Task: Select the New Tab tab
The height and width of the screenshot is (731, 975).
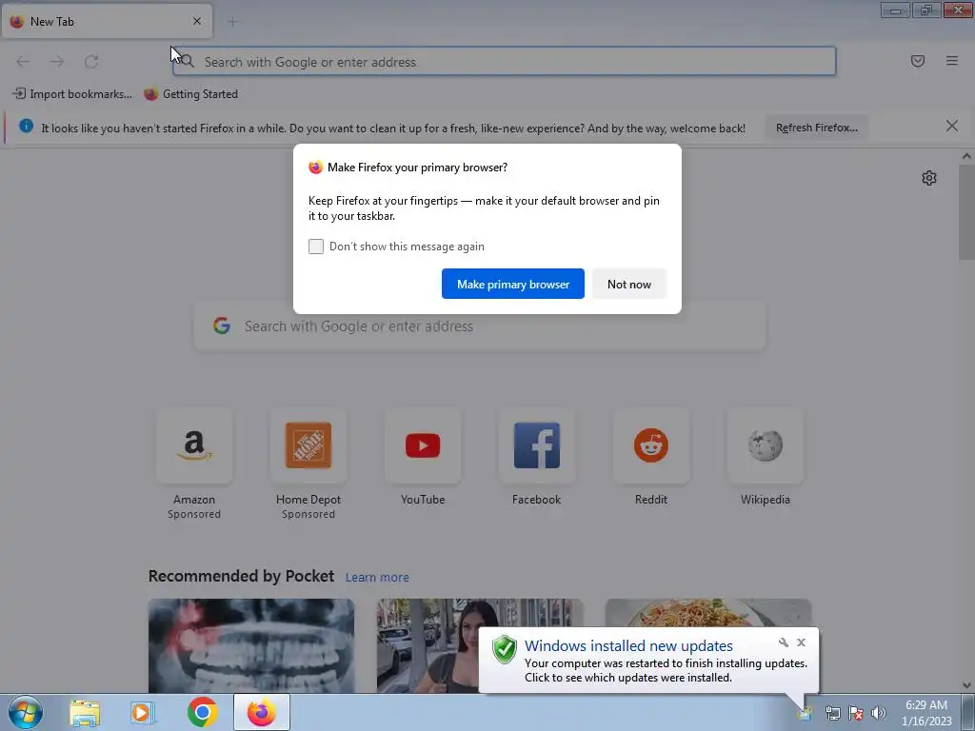Action: 107,22
